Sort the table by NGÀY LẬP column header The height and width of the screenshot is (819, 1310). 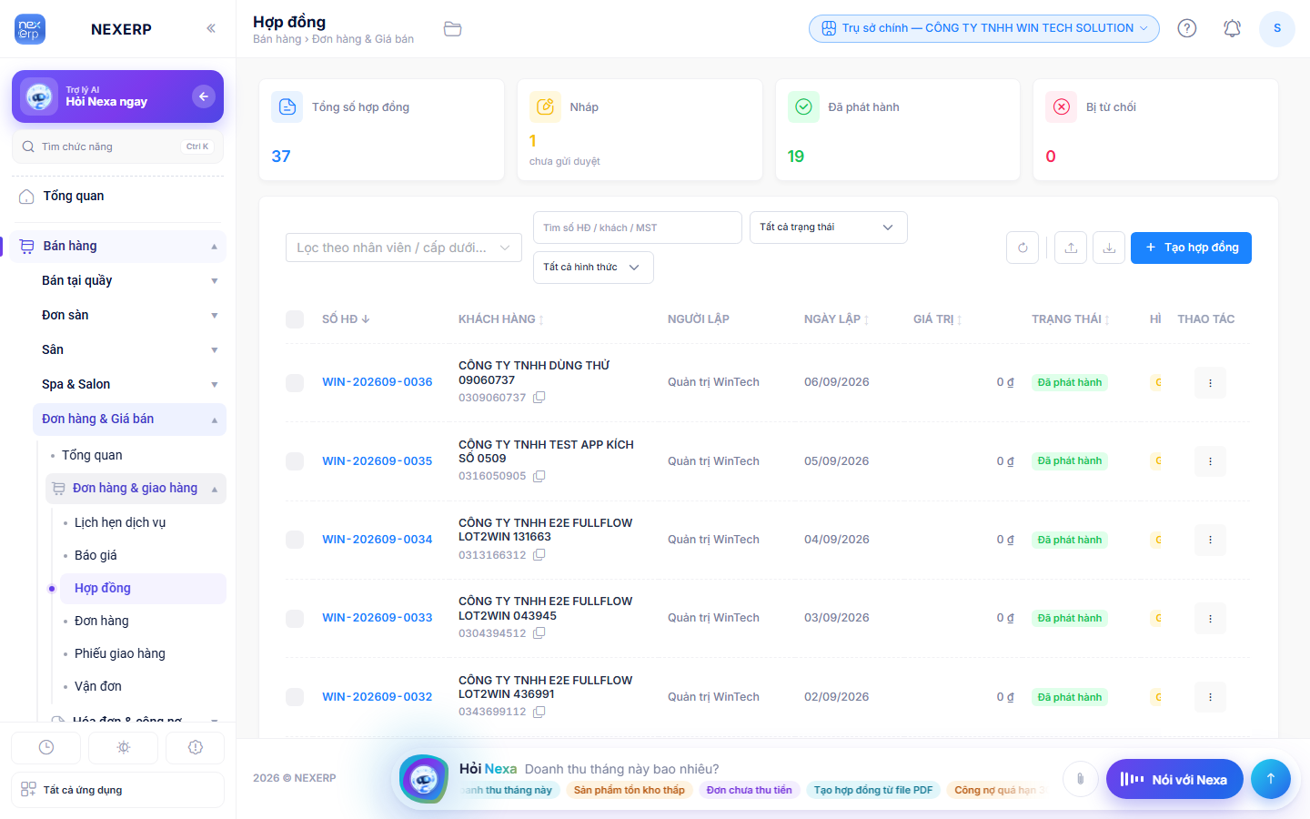[x=837, y=319]
